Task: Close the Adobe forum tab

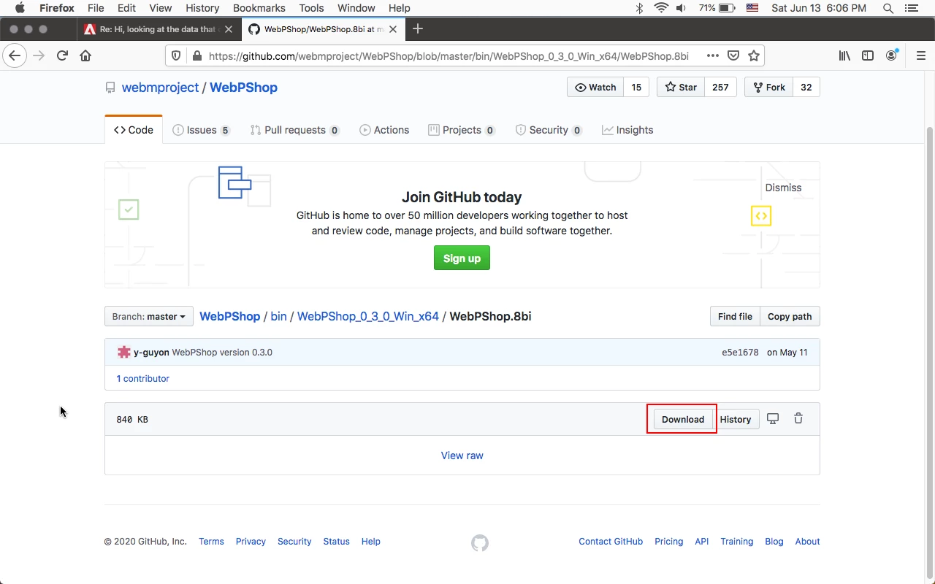Action: click(x=229, y=29)
